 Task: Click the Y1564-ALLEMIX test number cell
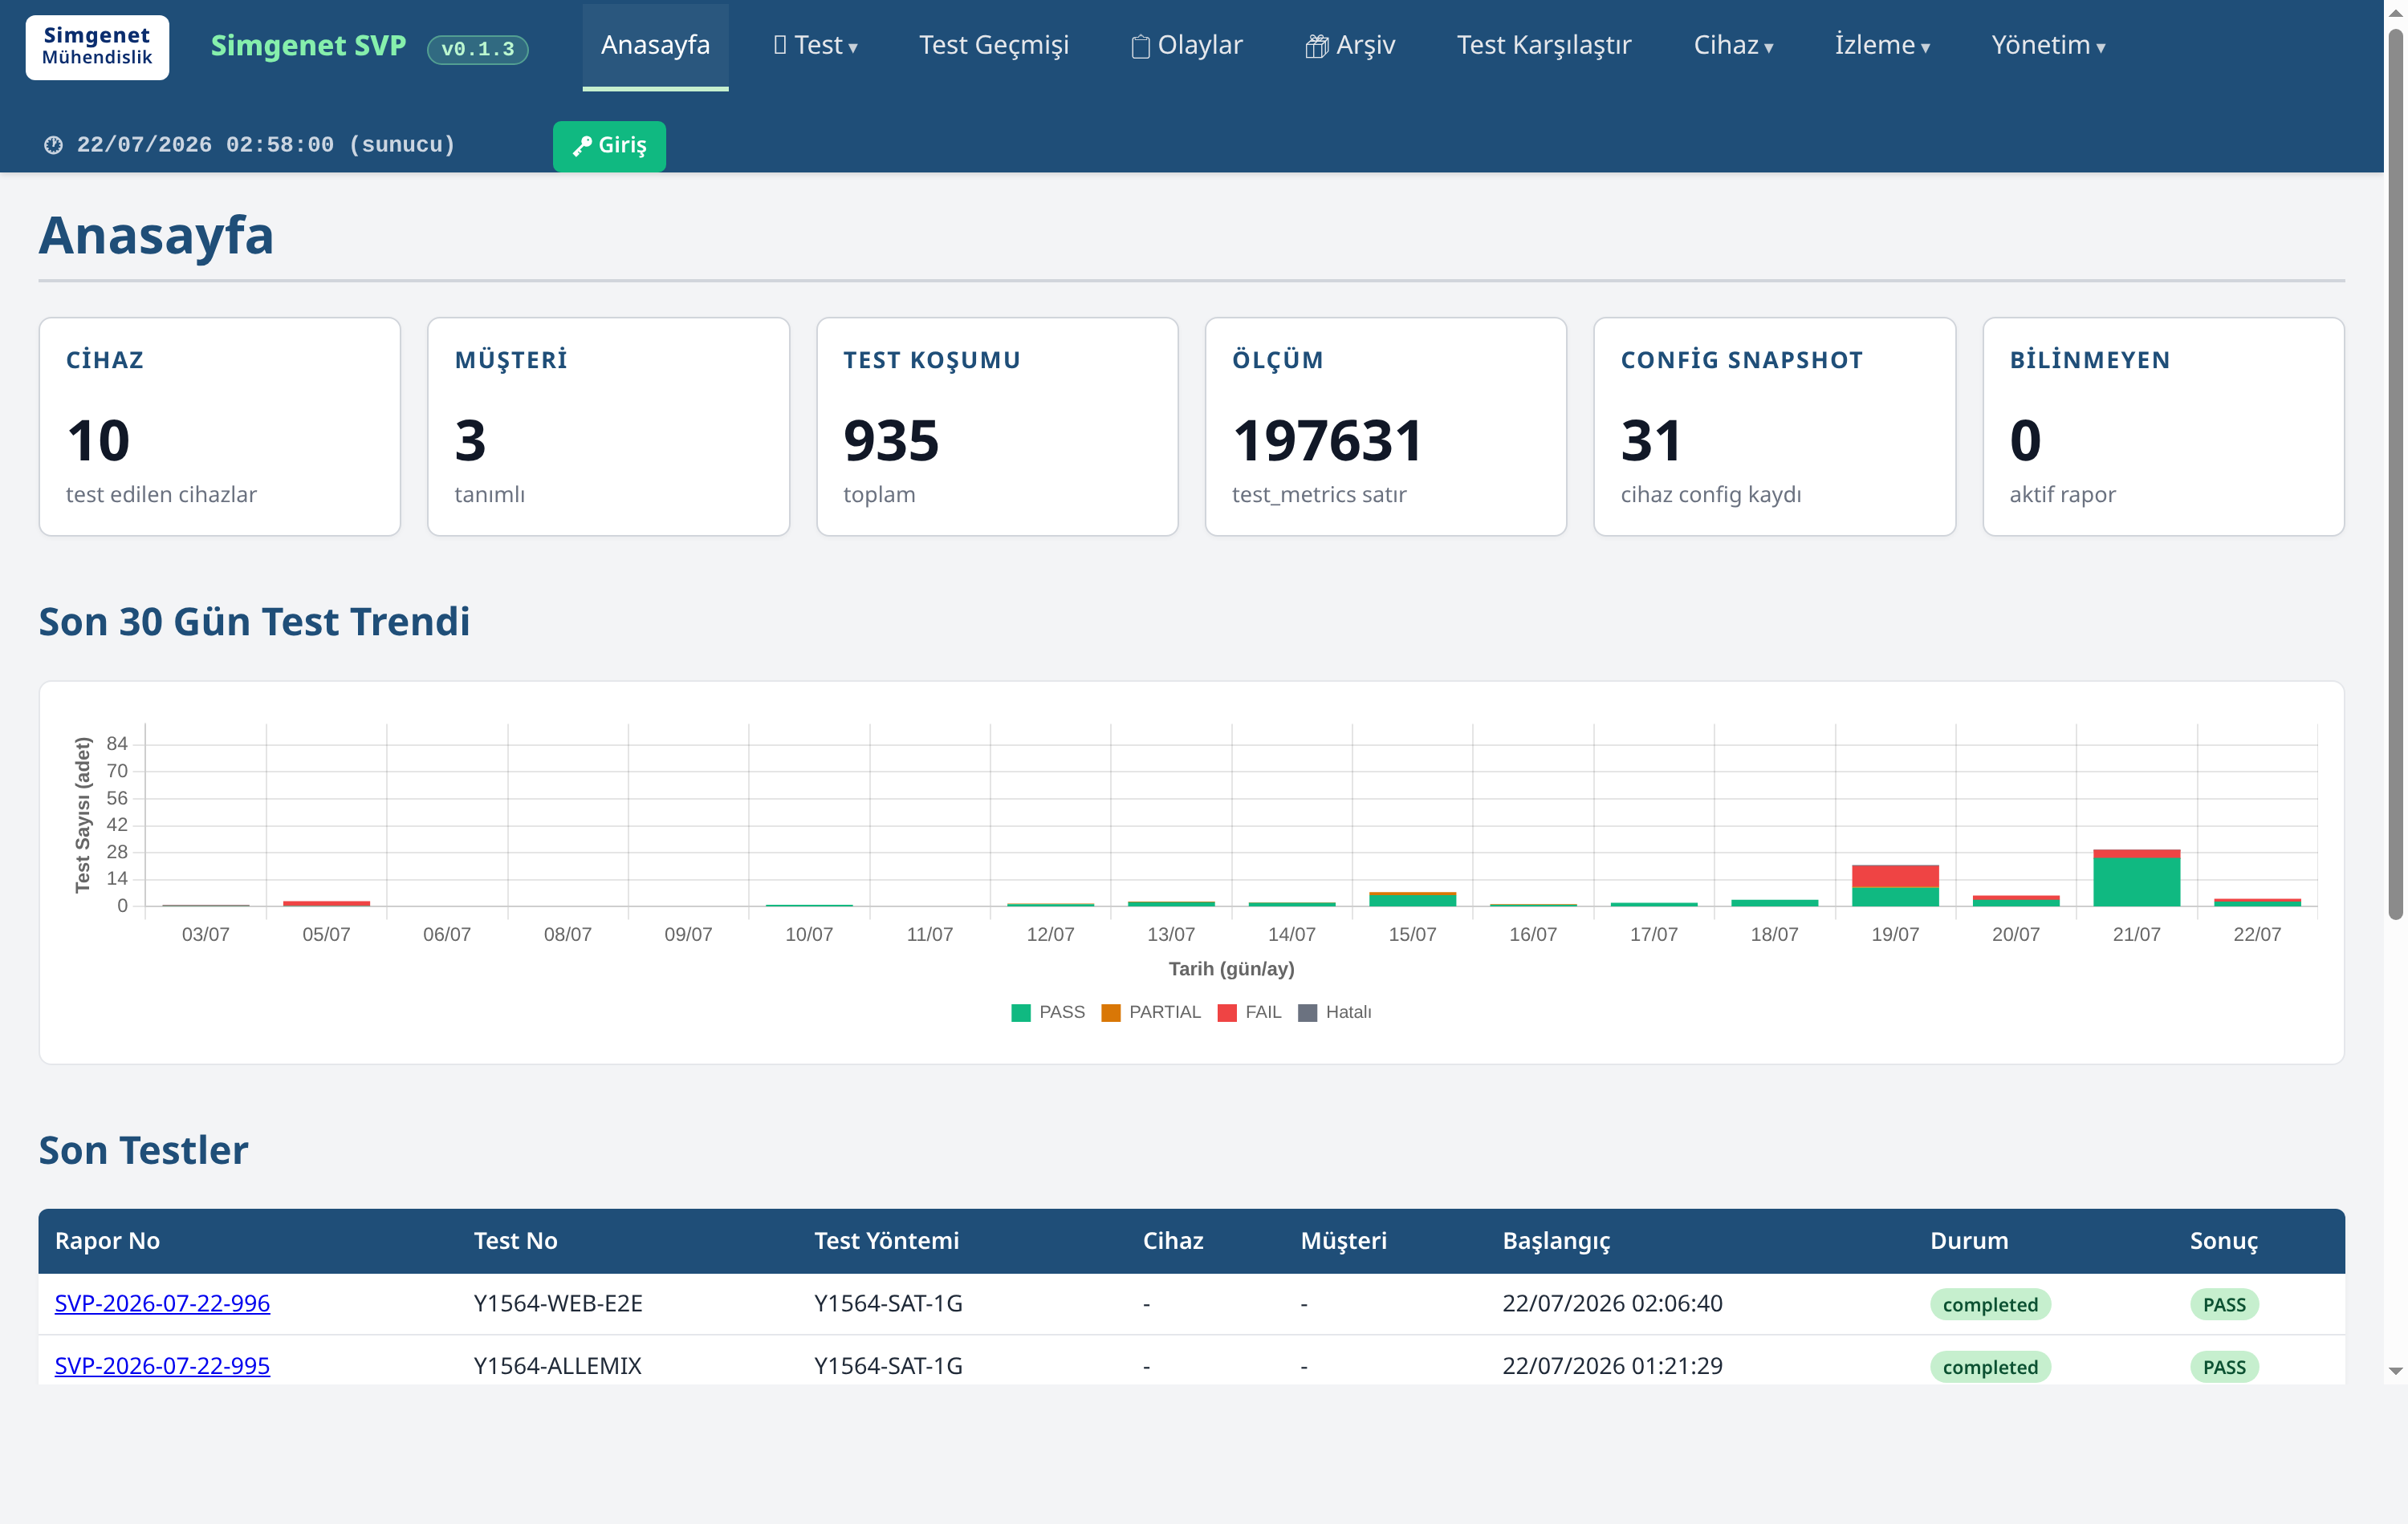pyautogui.click(x=557, y=1365)
